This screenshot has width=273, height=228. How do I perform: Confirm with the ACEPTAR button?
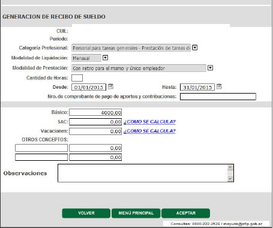[186, 213]
